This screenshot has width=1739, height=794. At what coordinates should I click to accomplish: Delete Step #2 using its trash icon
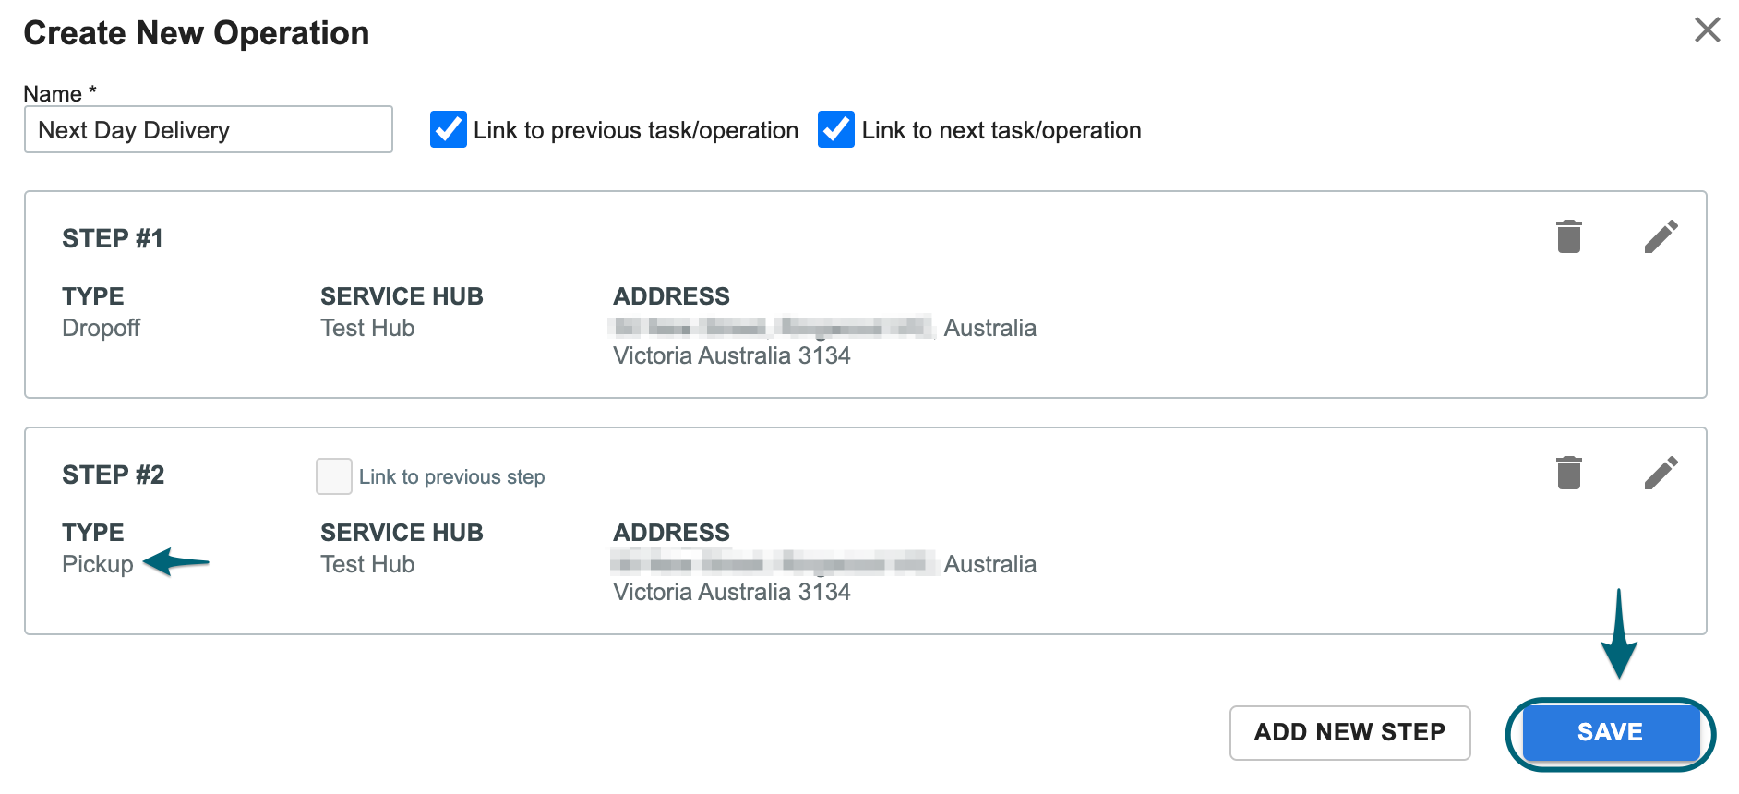(x=1569, y=473)
